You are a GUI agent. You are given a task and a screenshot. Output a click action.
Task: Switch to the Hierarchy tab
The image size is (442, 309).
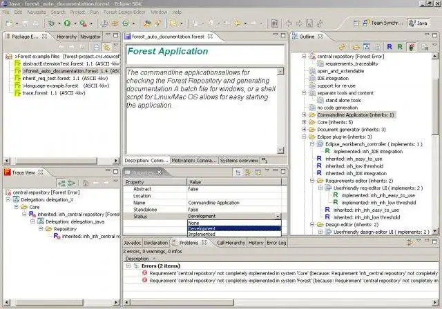(66, 37)
